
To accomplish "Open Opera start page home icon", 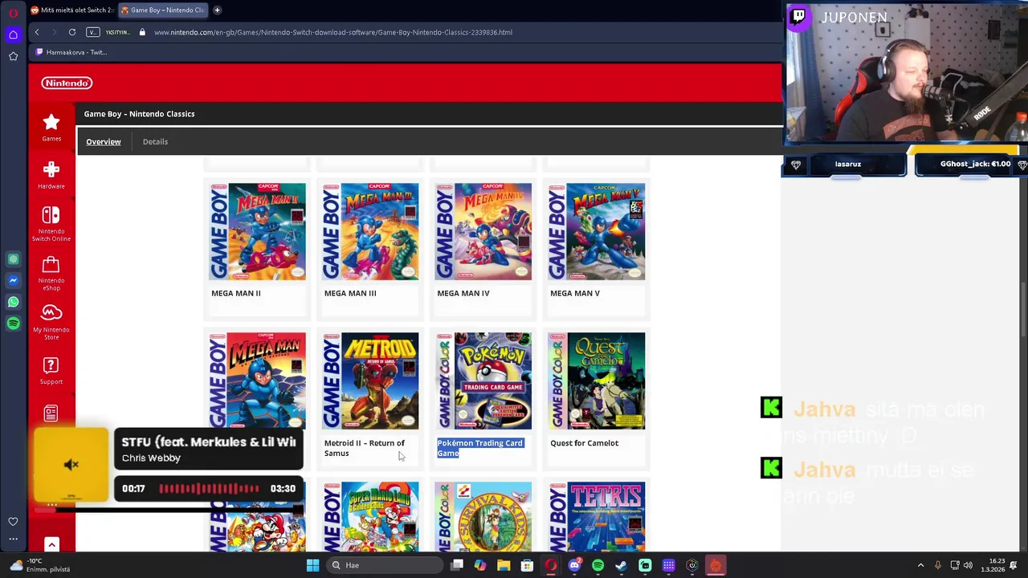I will [13, 35].
